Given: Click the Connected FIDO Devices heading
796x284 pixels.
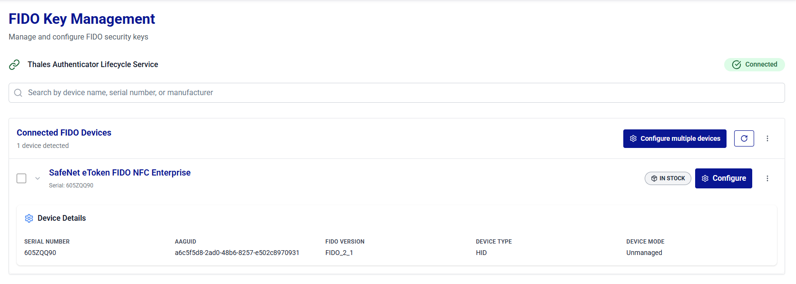Looking at the screenshot, I should 64,133.
